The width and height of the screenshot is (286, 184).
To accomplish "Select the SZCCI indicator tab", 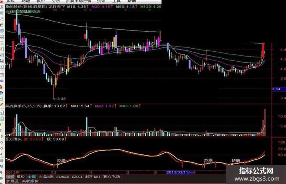I will [77, 177].
